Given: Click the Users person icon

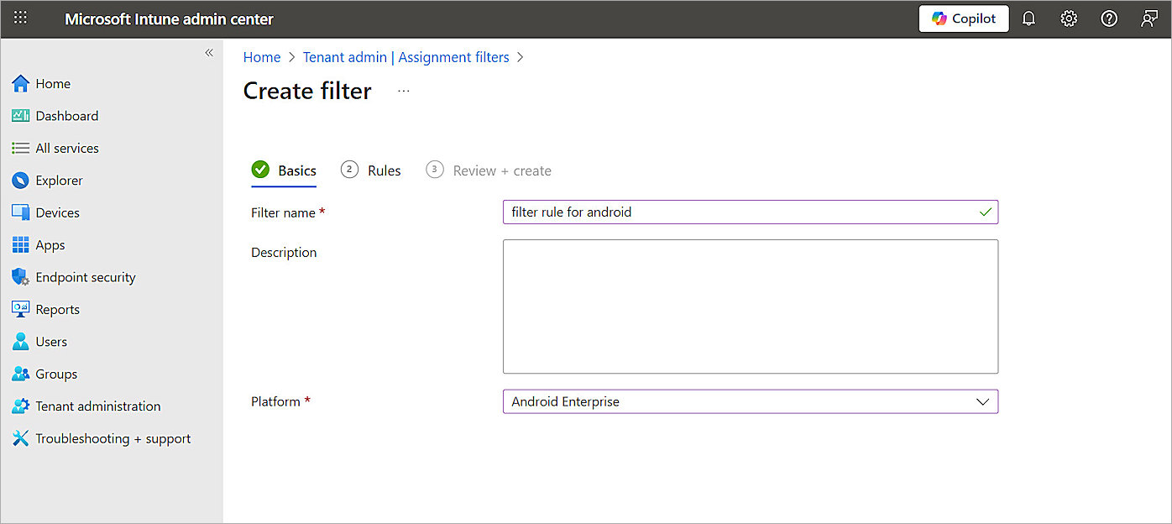Looking at the screenshot, I should tap(21, 342).
